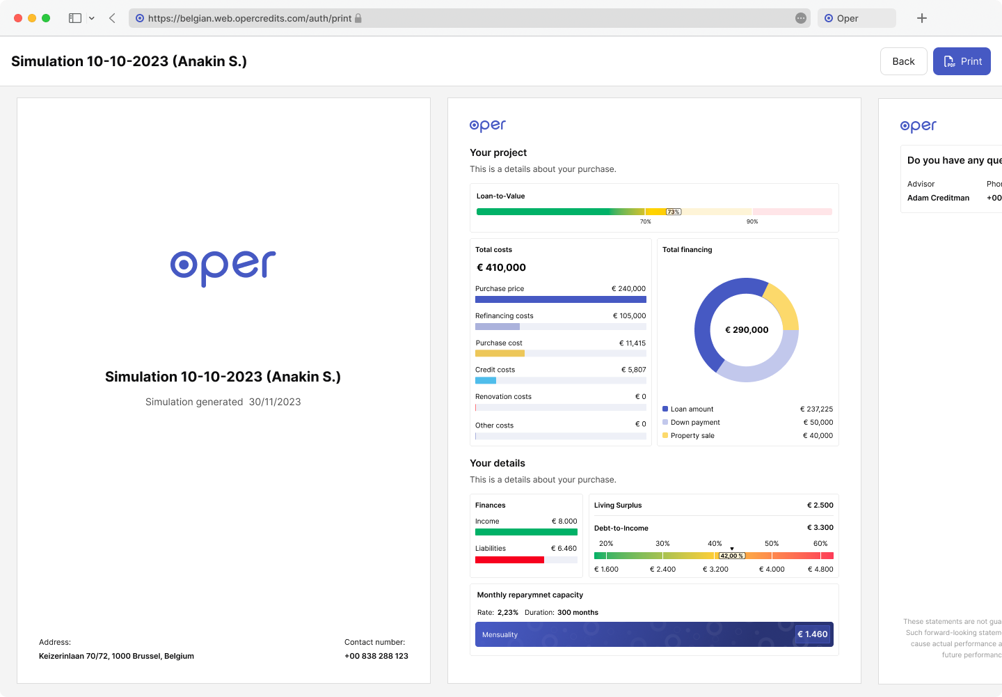Go back with the browser back arrow

[x=112, y=18]
